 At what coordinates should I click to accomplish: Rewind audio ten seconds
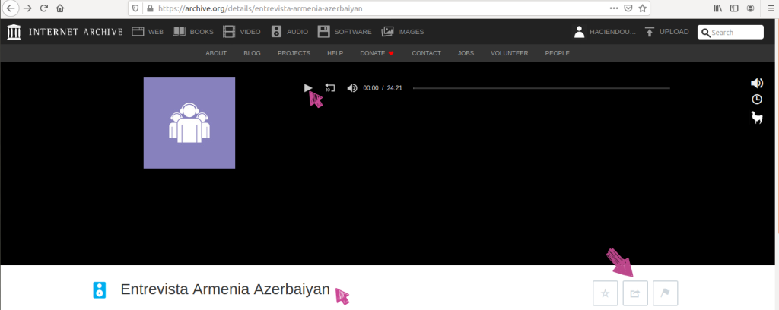click(330, 88)
